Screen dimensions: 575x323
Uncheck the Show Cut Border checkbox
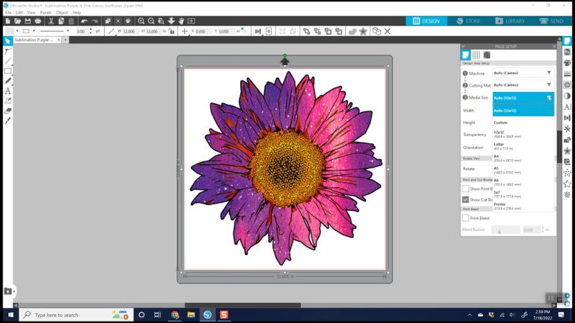coord(466,200)
